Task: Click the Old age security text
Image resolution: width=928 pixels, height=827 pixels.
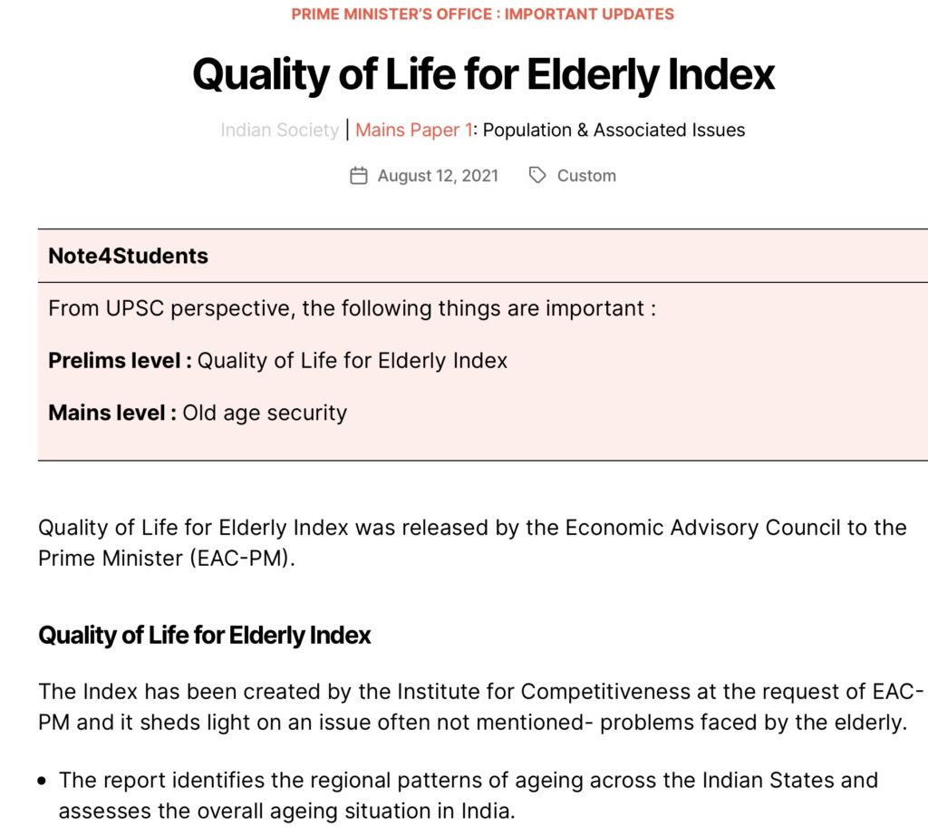Action: (x=265, y=413)
